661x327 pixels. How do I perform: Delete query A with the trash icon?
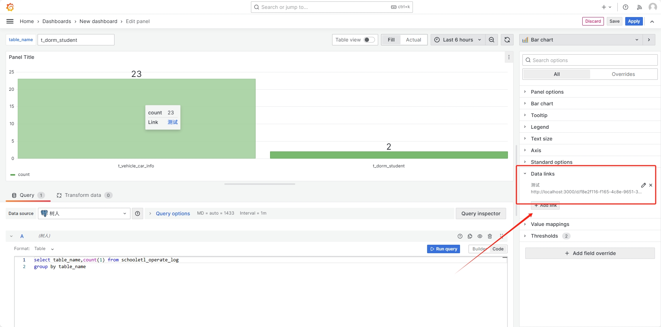point(490,236)
